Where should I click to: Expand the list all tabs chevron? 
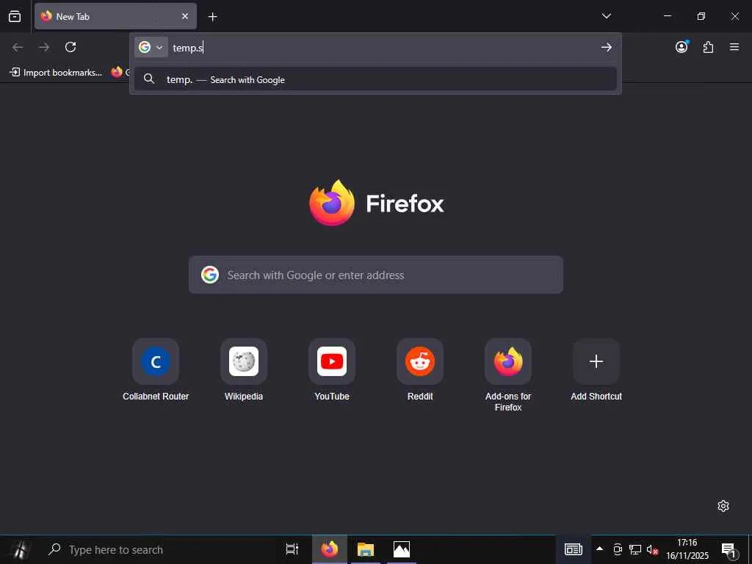pos(606,16)
